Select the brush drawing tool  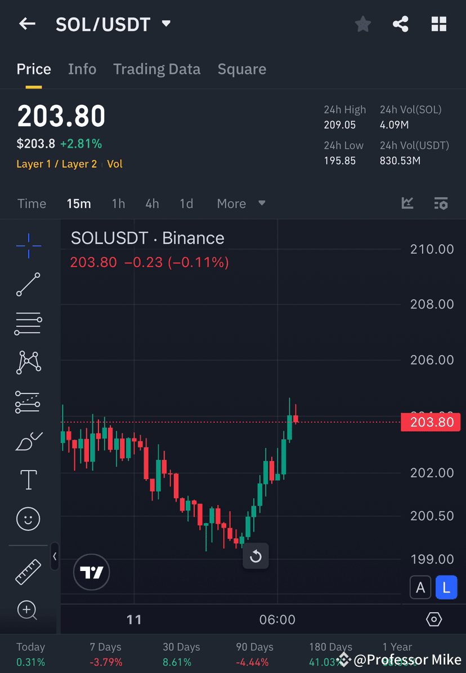[x=28, y=441]
